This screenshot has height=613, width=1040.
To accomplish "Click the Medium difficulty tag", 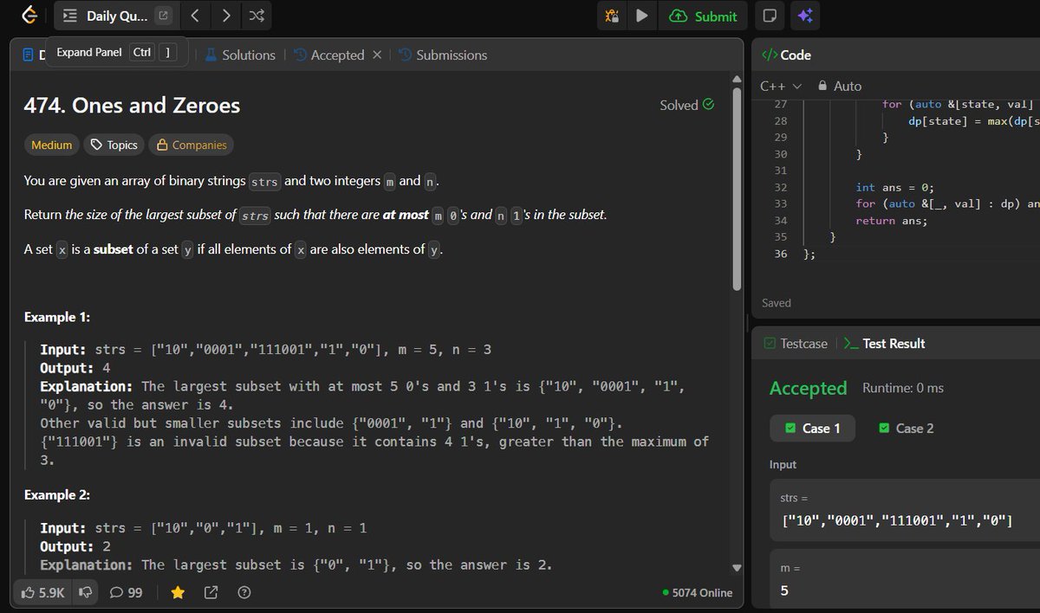I will [52, 145].
